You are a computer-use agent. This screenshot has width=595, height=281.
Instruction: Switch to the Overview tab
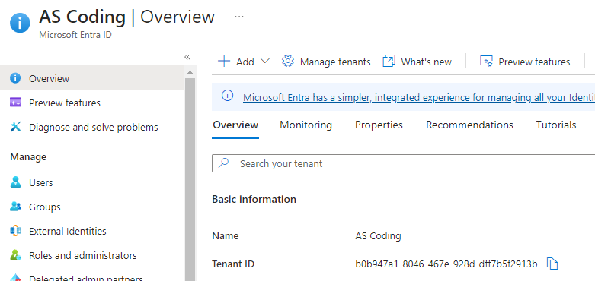coord(235,125)
